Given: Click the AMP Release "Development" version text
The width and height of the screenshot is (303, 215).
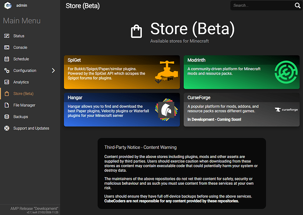Looking at the screenshot, I should (x=34, y=208).
